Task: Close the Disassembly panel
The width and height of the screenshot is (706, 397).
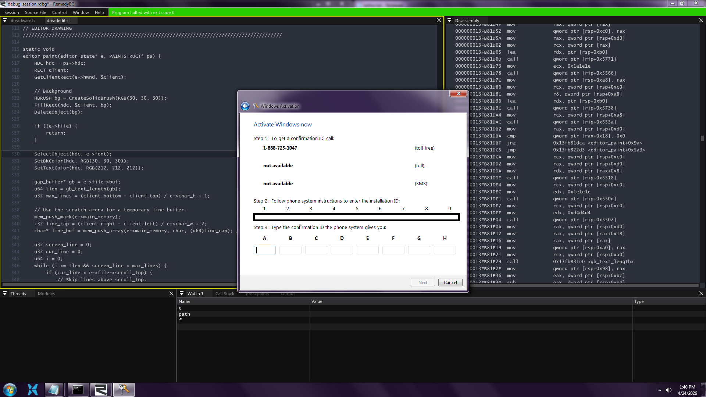Action: pyautogui.click(x=701, y=20)
